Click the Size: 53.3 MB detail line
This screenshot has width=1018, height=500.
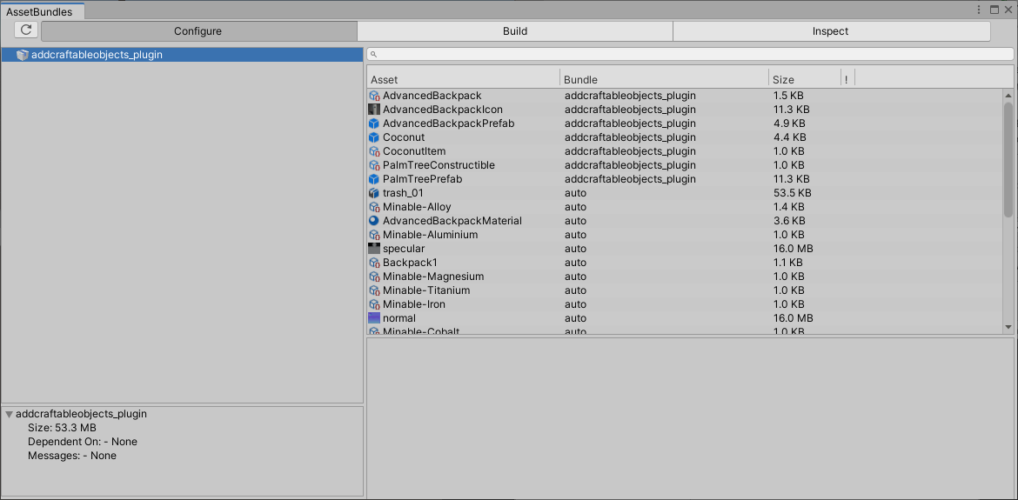point(63,428)
